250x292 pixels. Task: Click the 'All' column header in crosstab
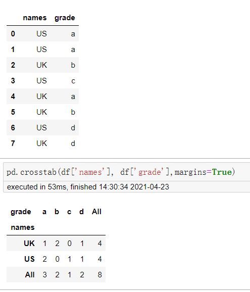click(96, 212)
